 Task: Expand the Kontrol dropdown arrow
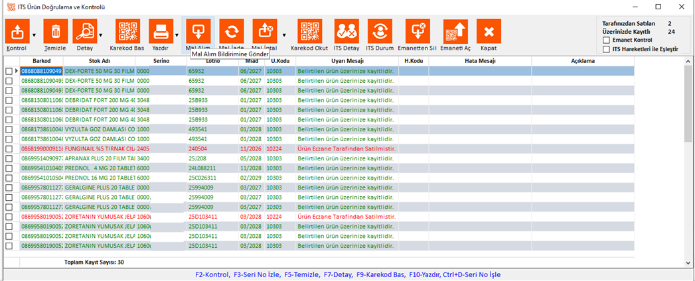pyautogui.click(x=35, y=34)
